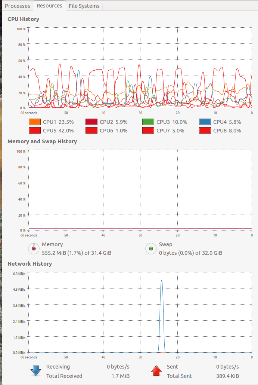Click the swap usage 0 bytes text
258x385 pixels.
pos(191,253)
